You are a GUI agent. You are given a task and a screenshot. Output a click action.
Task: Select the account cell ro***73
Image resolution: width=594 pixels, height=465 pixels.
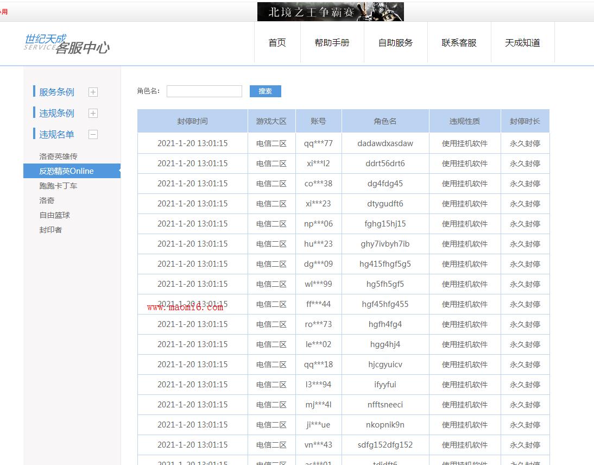(318, 324)
